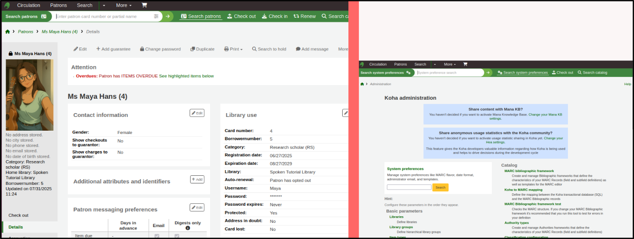Click the Digests only info icon

188,228
